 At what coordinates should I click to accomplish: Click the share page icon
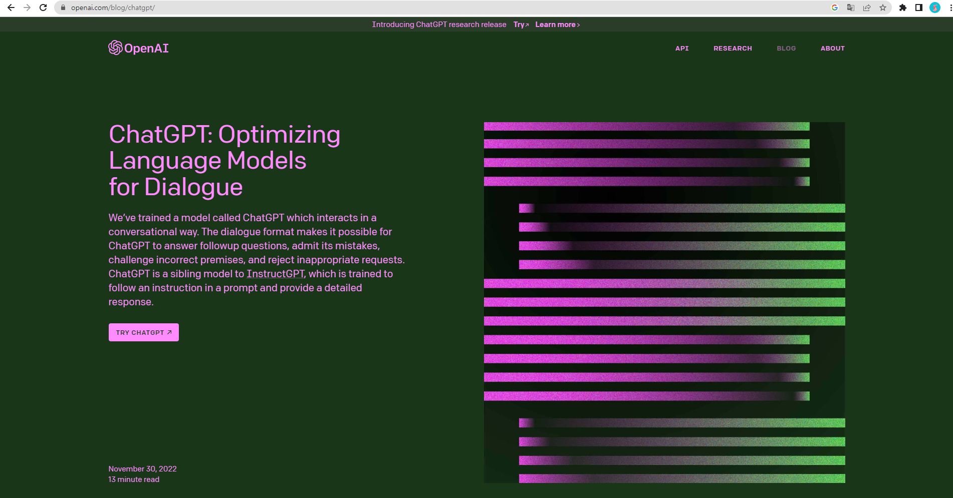tap(867, 8)
